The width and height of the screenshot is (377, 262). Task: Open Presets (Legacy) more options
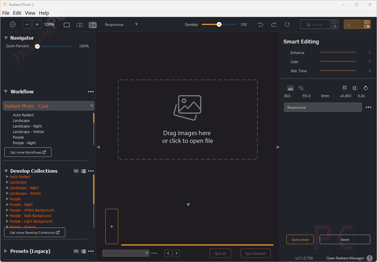pyautogui.click(x=90, y=251)
